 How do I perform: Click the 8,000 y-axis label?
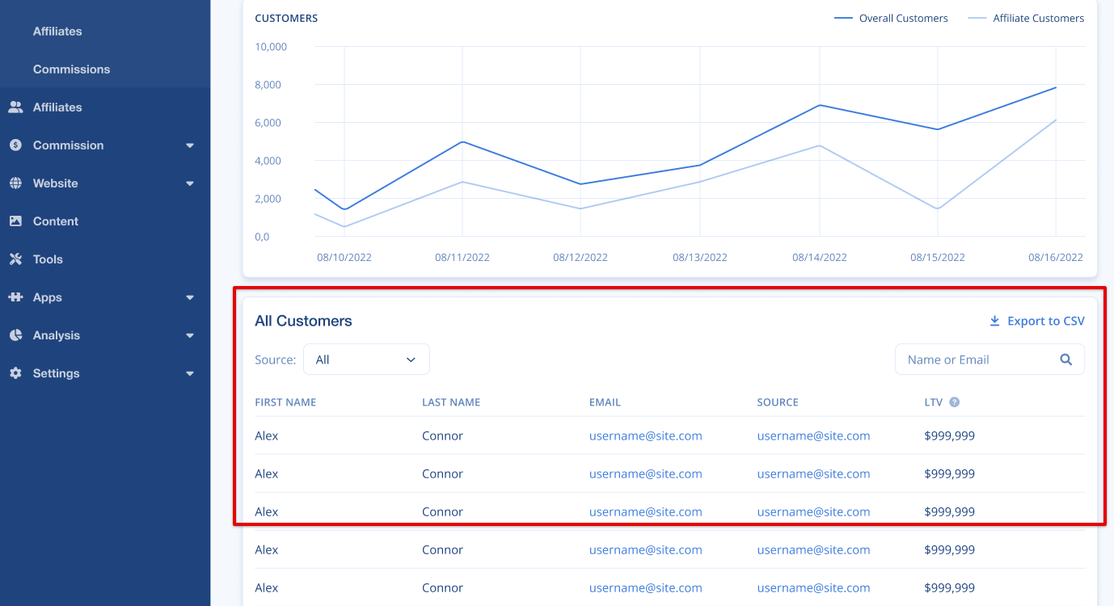[268, 85]
